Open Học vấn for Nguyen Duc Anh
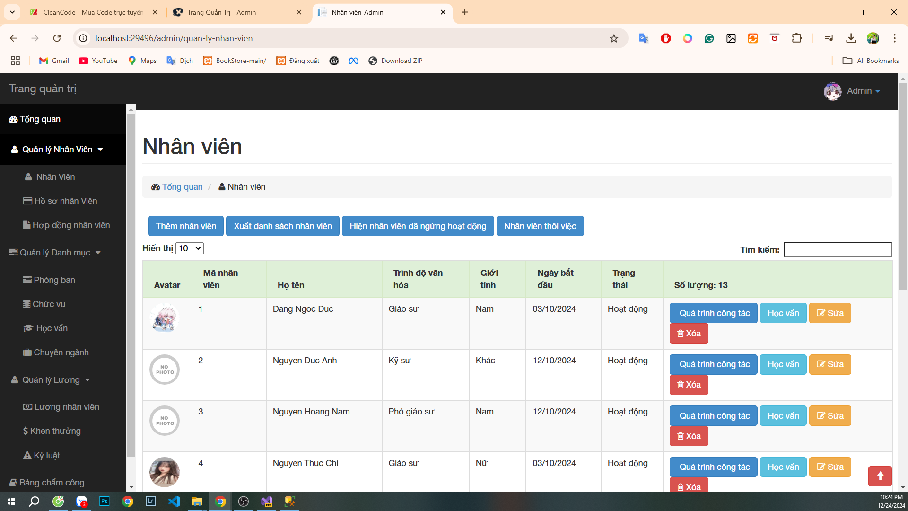 [x=783, y=364]
